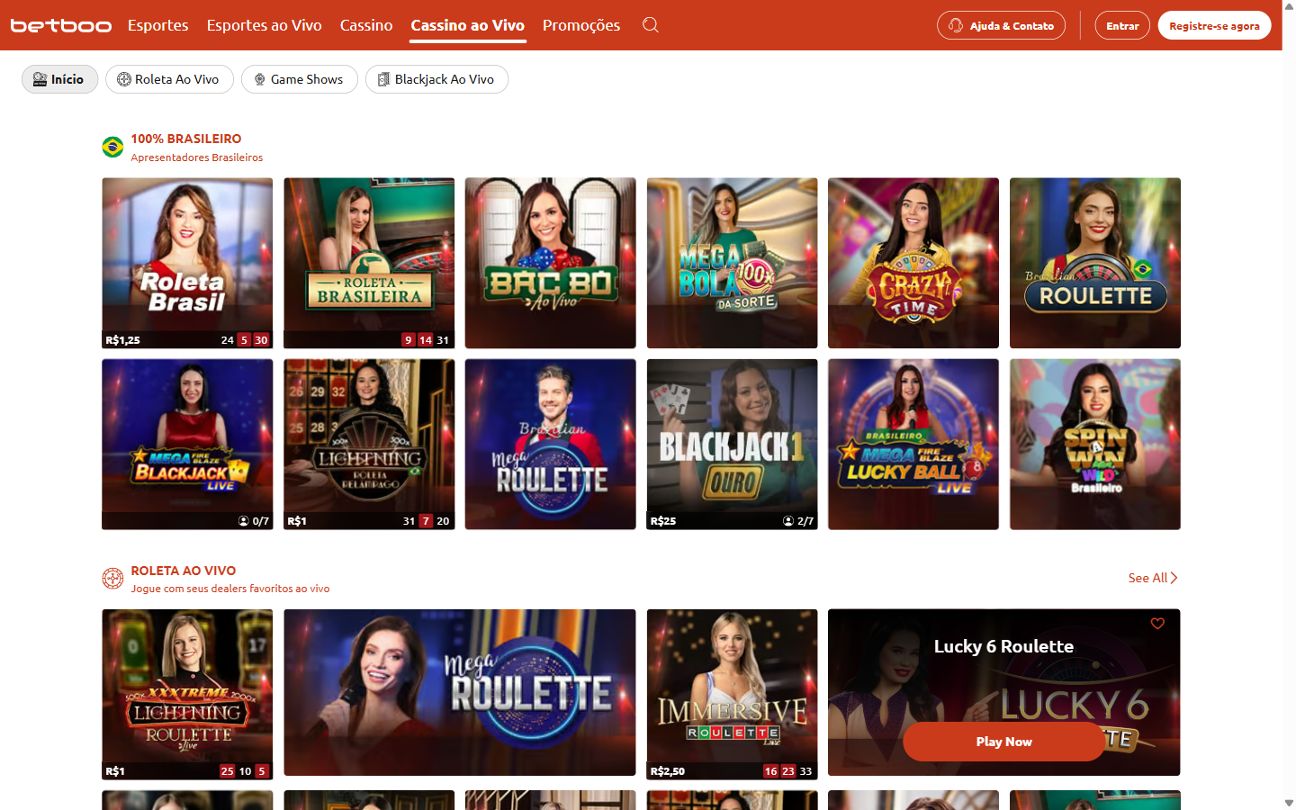Viewport: 1296px width, 810px height.
Task: Open Bac Bo Ao Vivo game
Action: (x=551, y=263)
